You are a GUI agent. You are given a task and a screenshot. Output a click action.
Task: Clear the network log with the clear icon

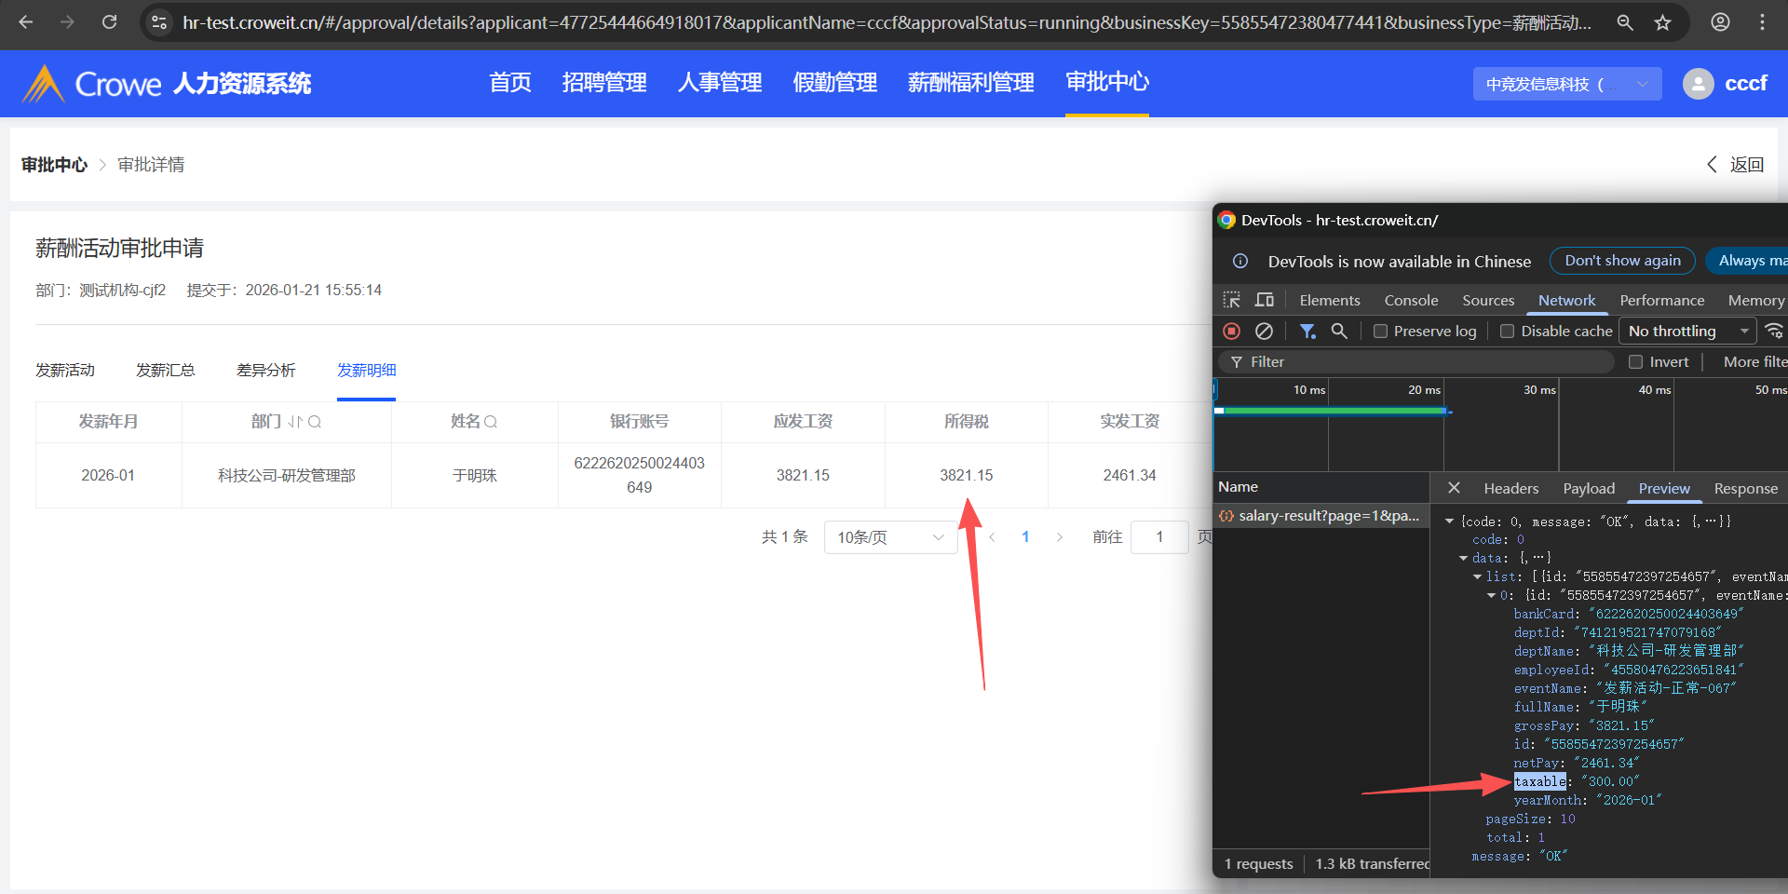click(1264, 332)
